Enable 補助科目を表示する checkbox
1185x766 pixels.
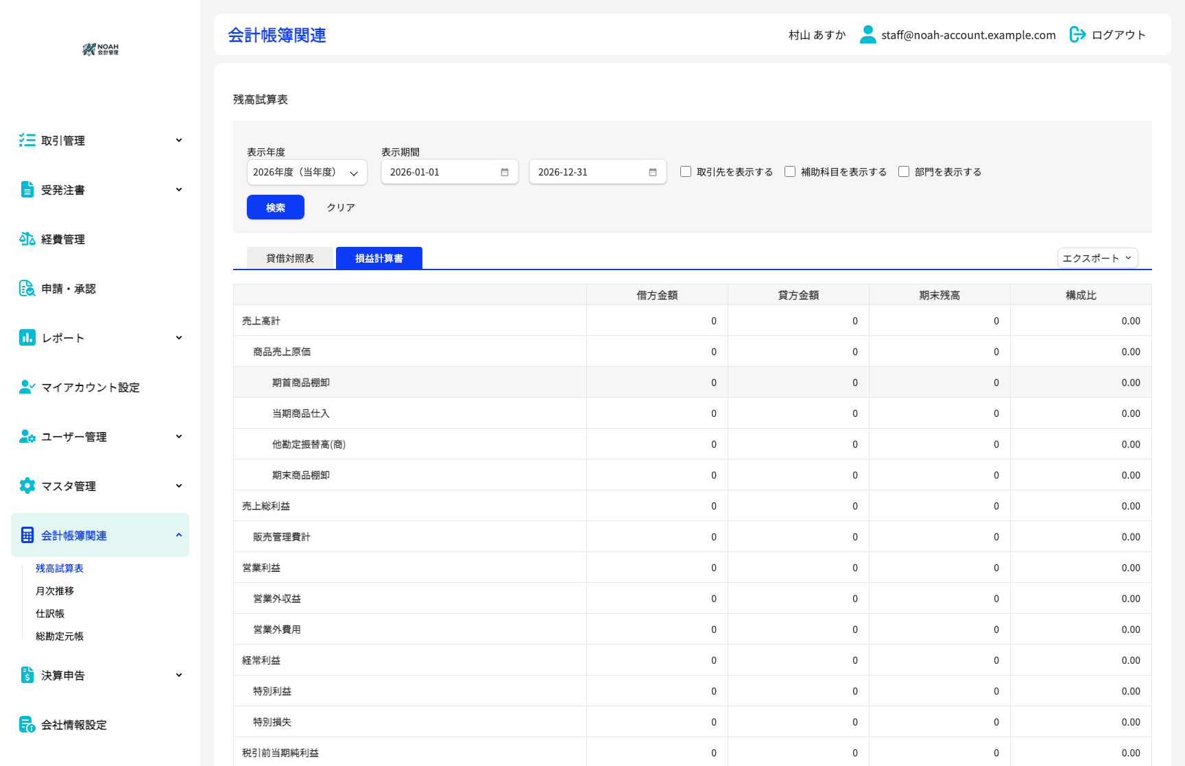pyautogui.click(x=790, y=171)
